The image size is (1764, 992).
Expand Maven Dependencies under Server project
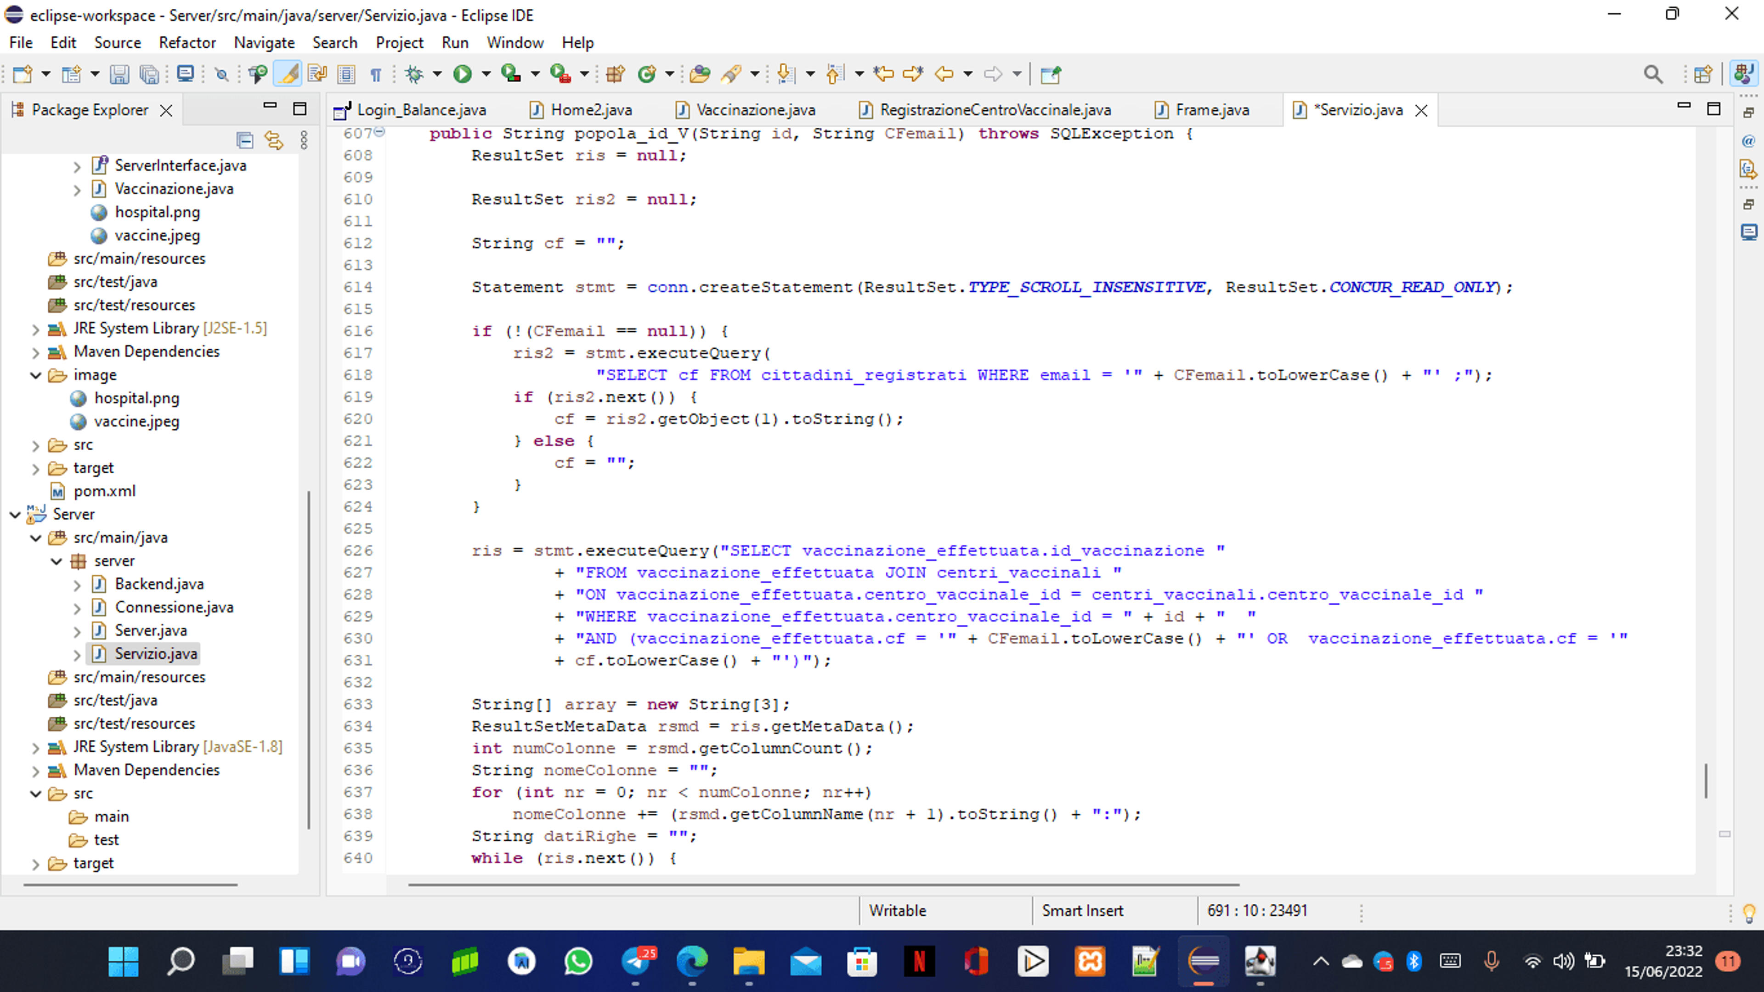click(36, 771)
